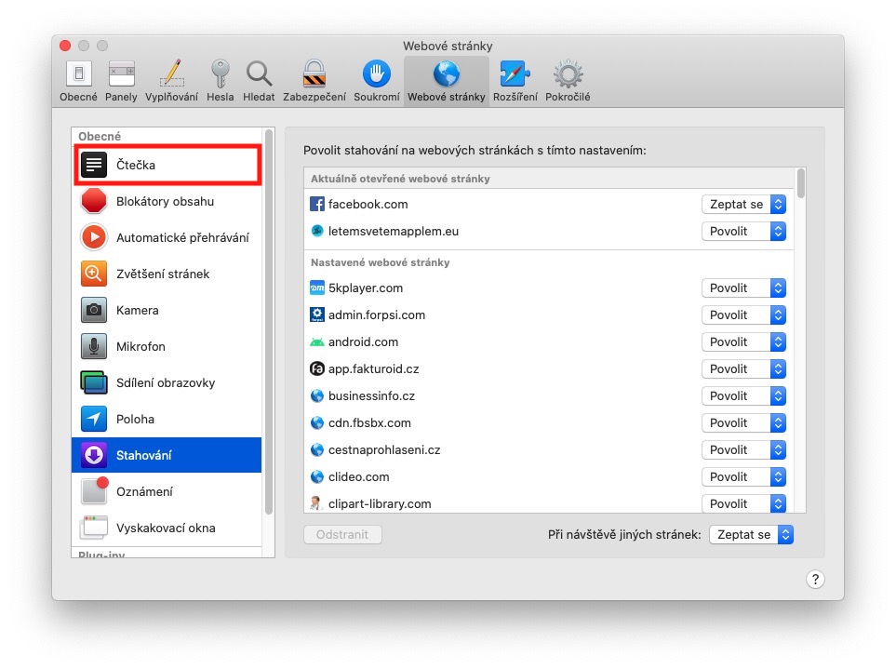Screen dimensions: 896x669
Task: Select Mikrofon in the sidebar
Action: [167, 346]
